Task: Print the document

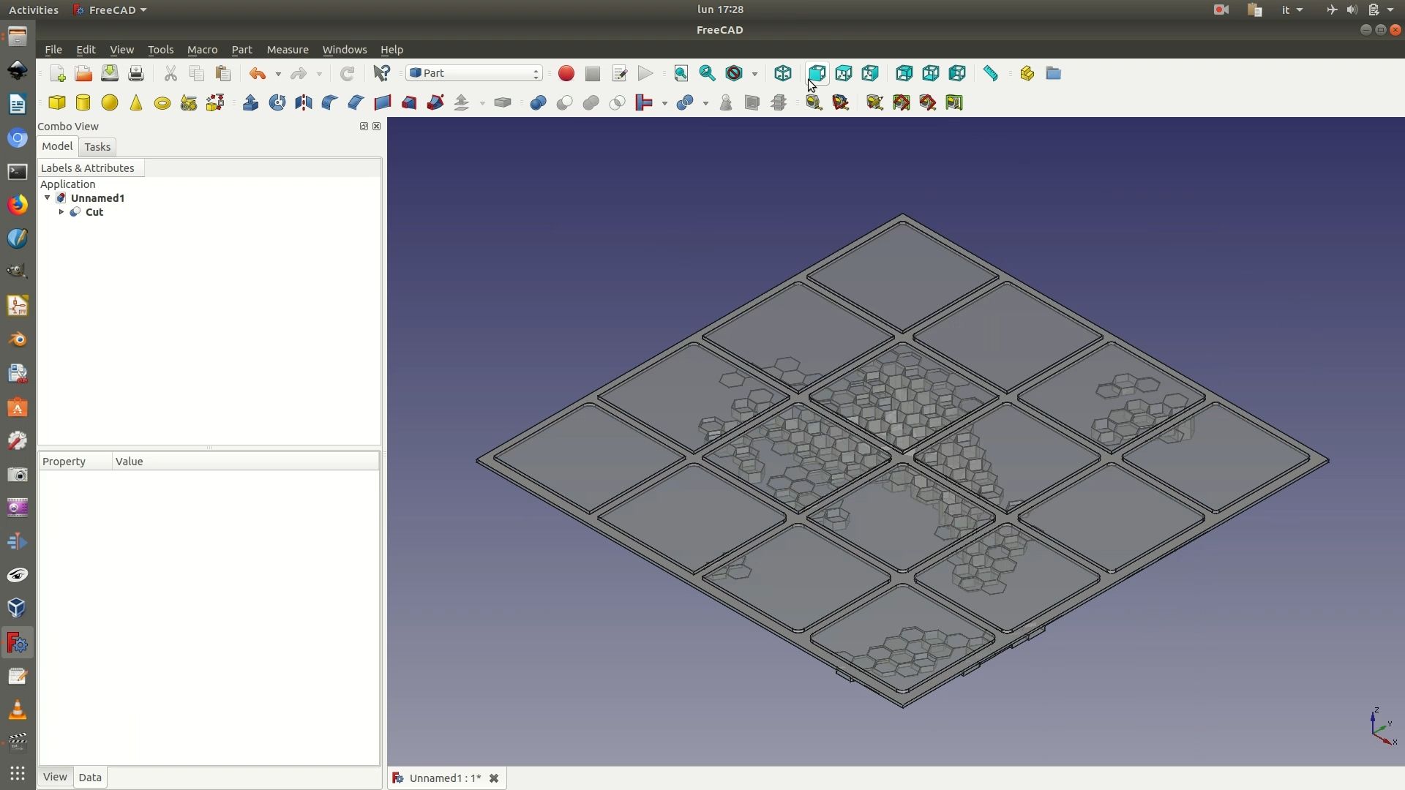Action: [136, 73]
